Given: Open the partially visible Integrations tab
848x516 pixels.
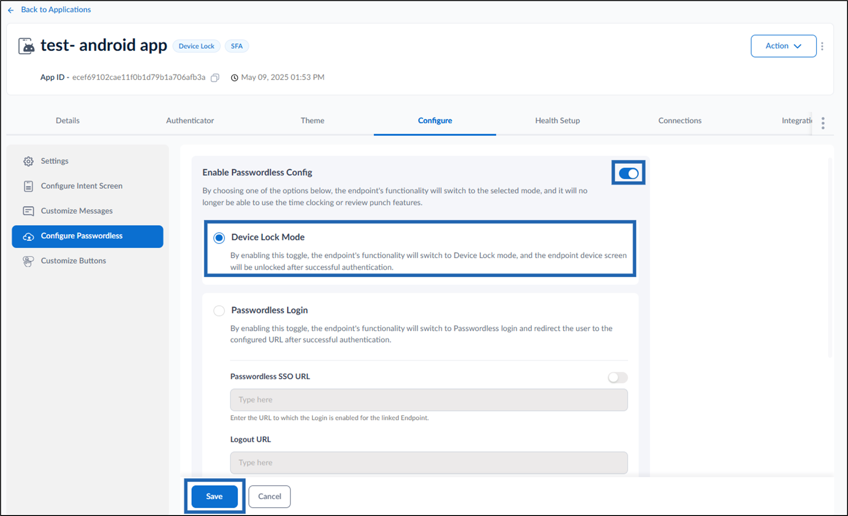Looking at the screenshot, I should (797, 121).
